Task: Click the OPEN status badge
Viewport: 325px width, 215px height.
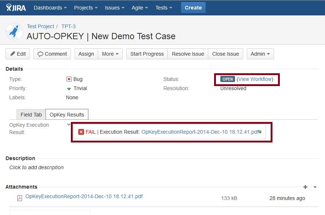Action: click(x=228, y=79)
